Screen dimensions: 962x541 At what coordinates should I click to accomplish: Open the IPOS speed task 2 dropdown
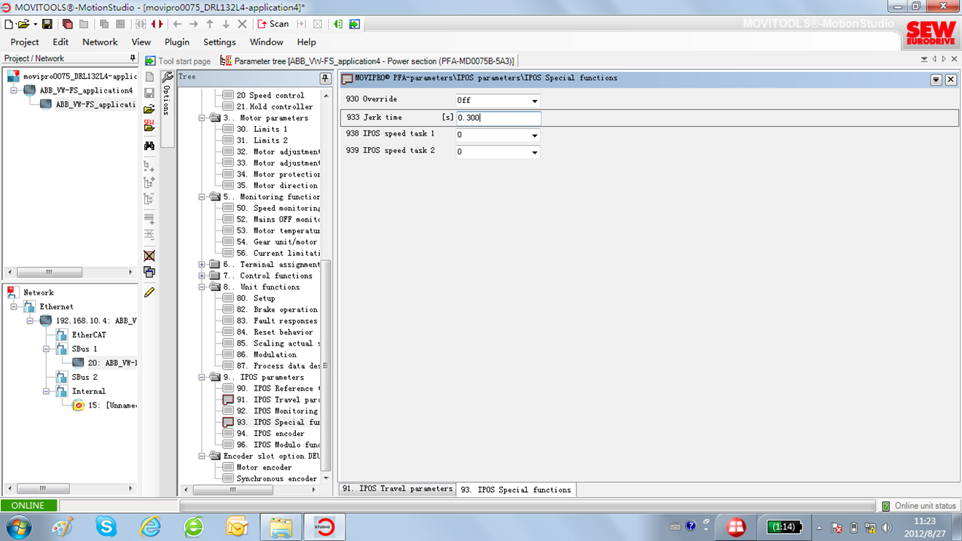[x=534, y=152]
